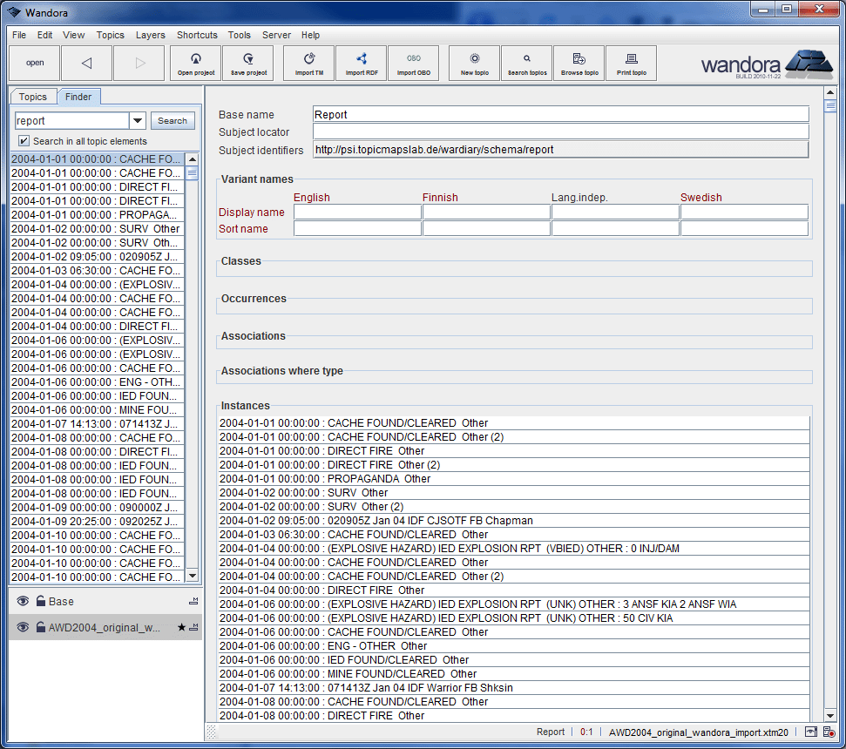The height and width of the screenshot is (749, 846).
Task: Open the finder search history dropdown
Action: [137, 120]
